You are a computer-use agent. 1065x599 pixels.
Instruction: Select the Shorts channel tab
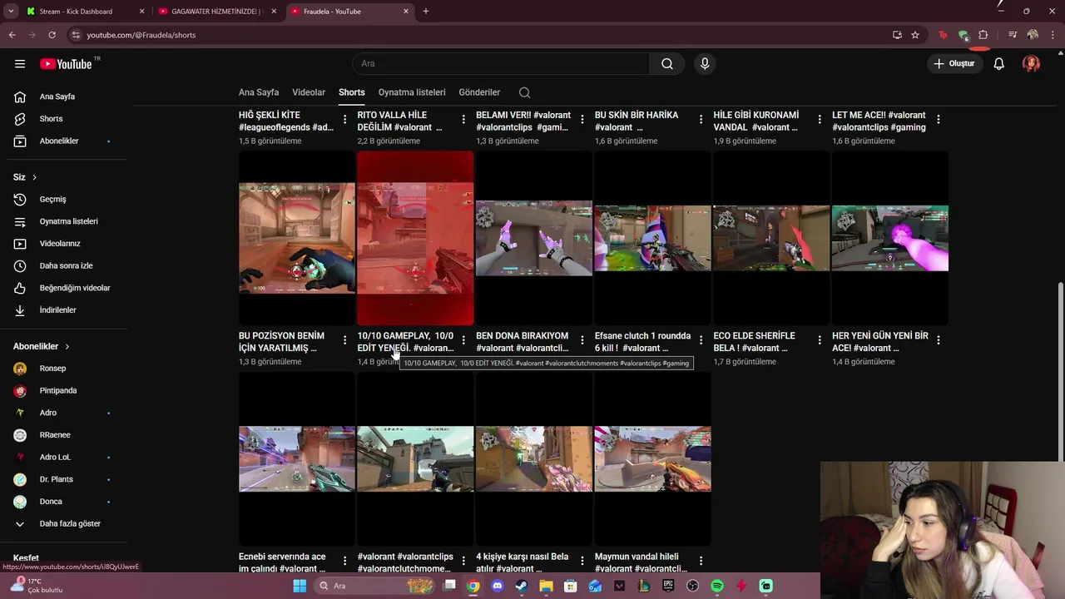[351, 92]
